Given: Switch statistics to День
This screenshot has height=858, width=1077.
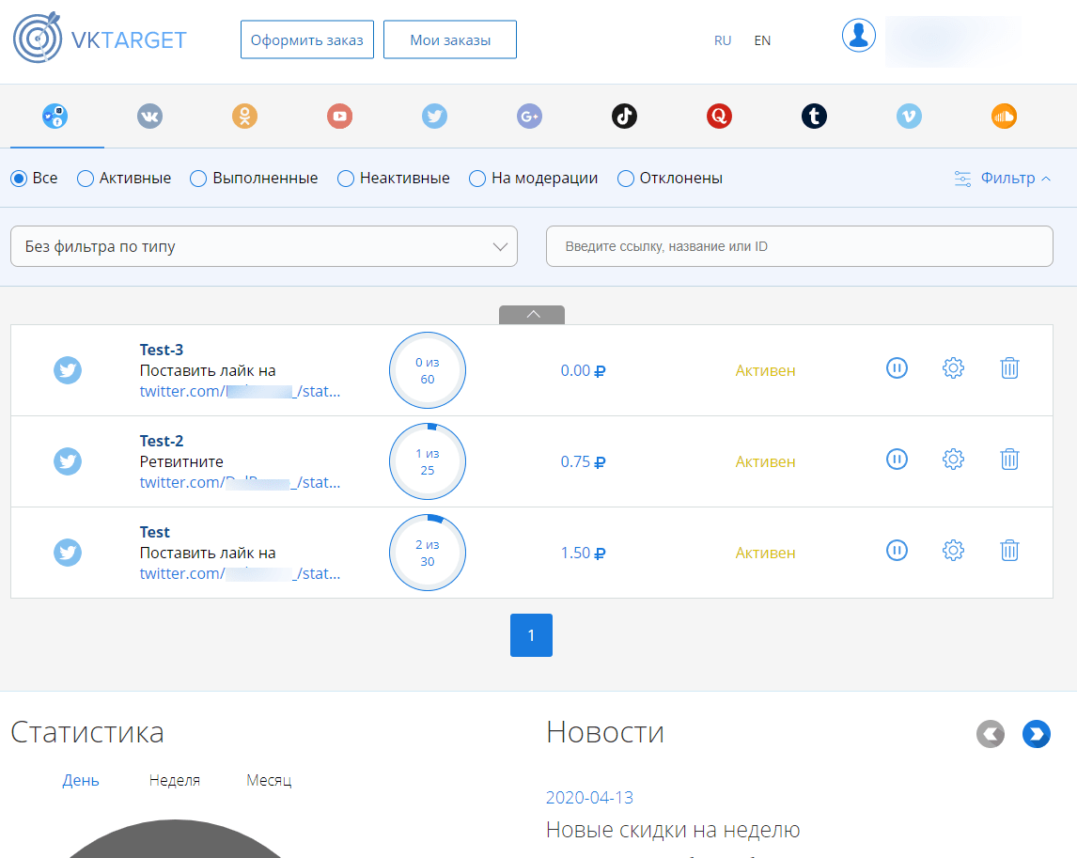Looking at the screenshot, I should click(81, 780).
